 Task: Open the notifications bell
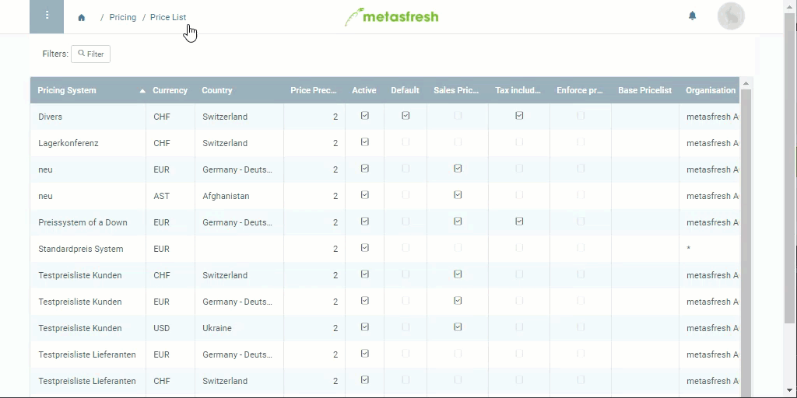(692, 16)
